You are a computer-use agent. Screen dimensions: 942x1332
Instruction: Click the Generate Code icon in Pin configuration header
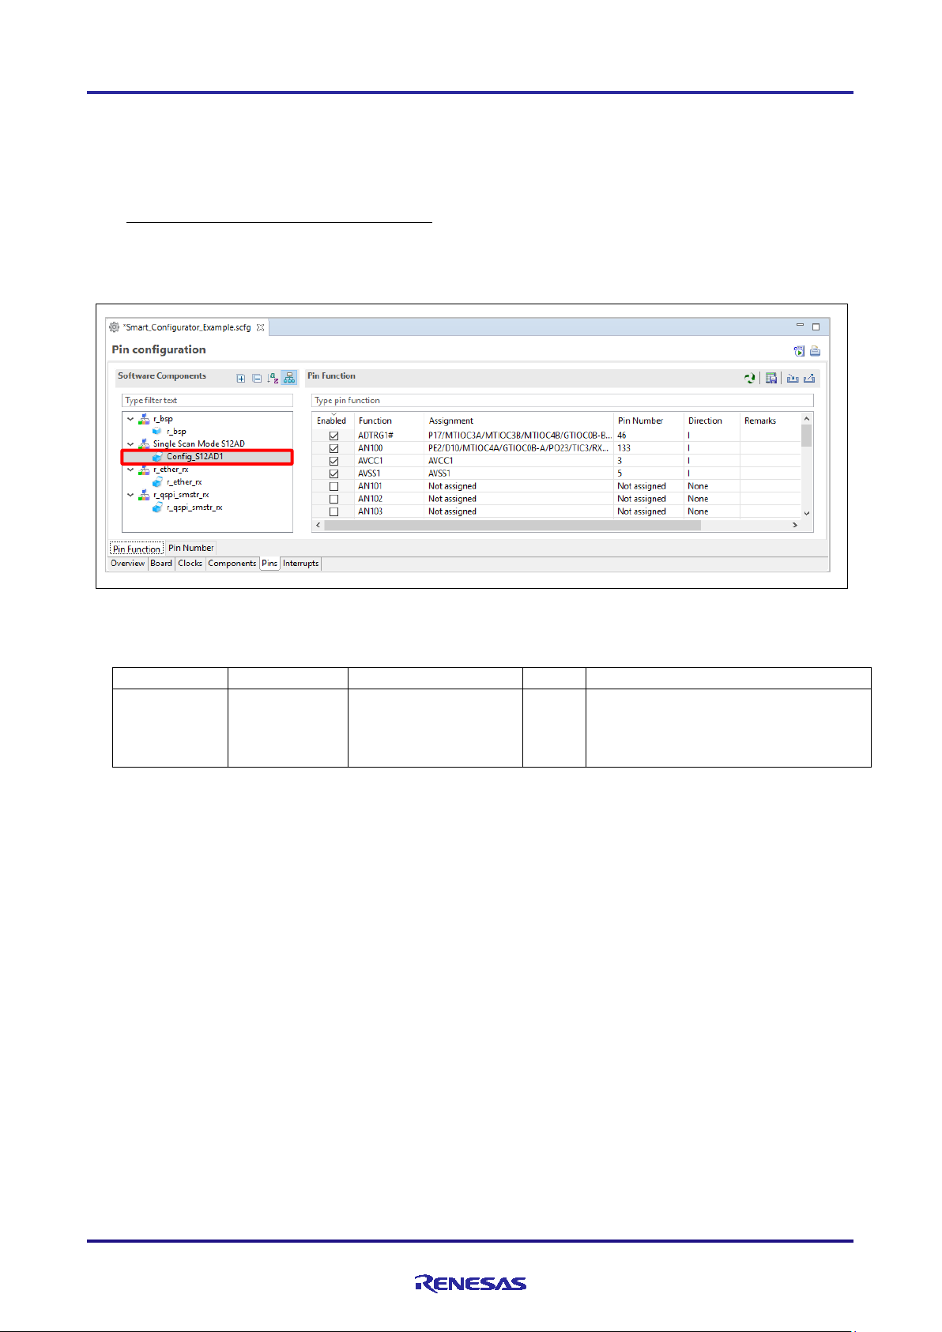pyautogui.click(x=799, y=351)
